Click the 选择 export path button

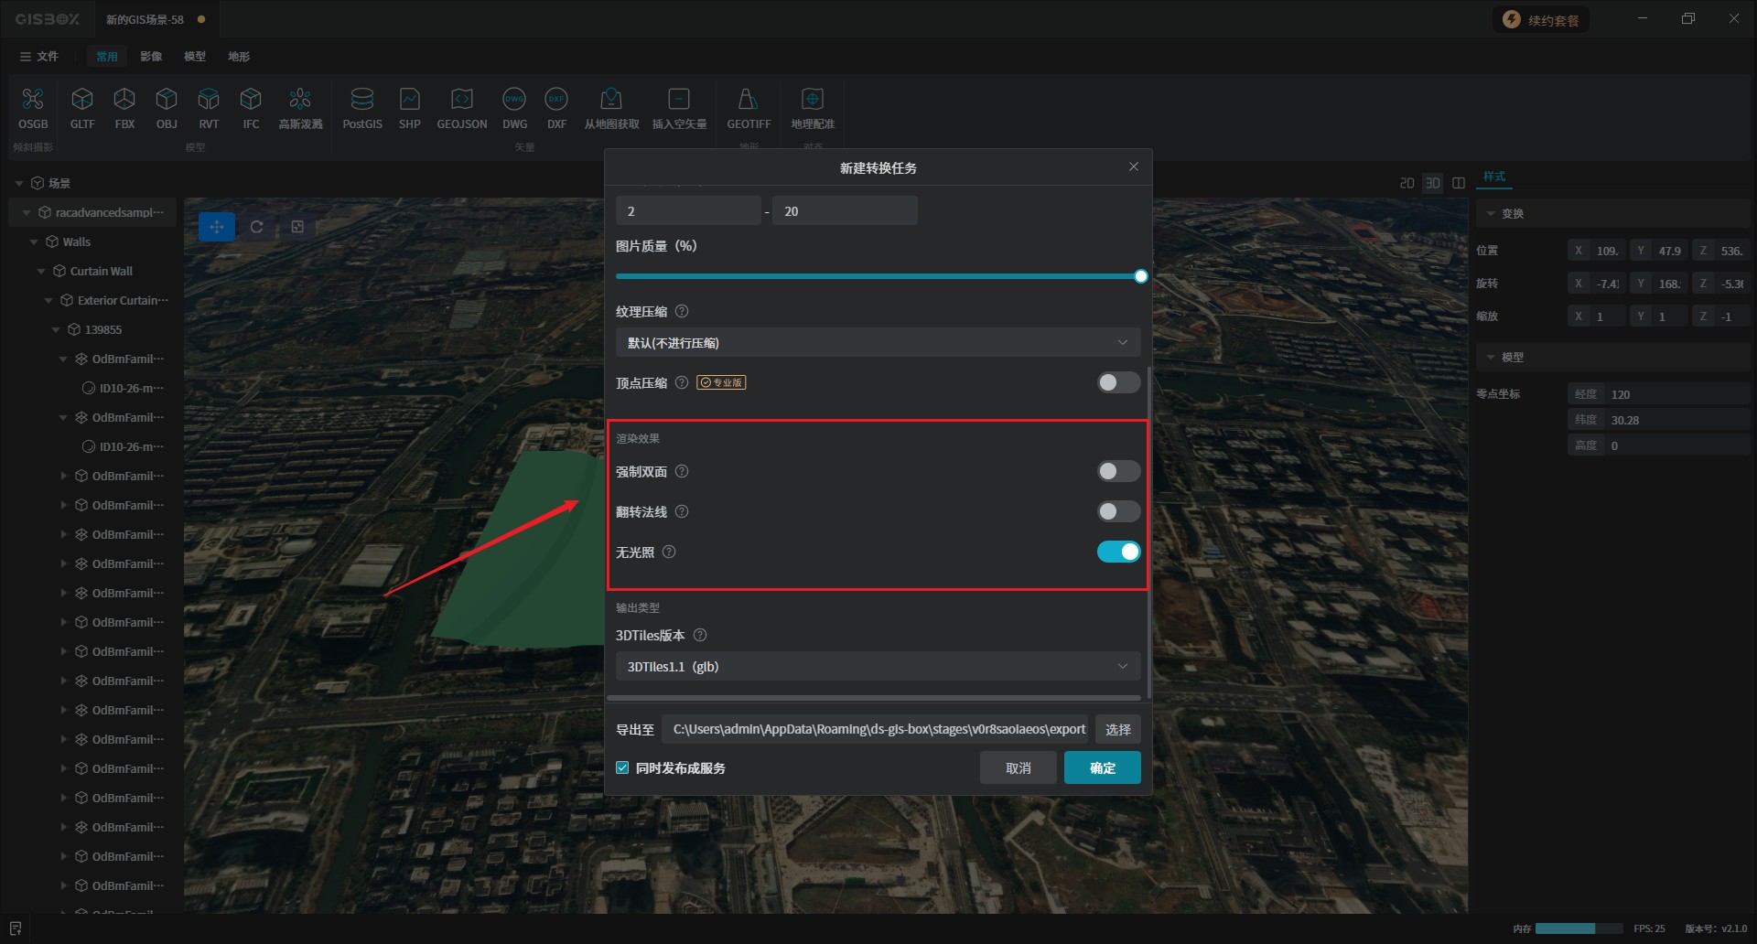[1117, 730]
